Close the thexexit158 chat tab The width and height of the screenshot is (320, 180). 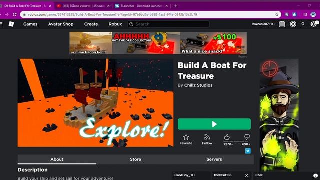coord(246,175)
